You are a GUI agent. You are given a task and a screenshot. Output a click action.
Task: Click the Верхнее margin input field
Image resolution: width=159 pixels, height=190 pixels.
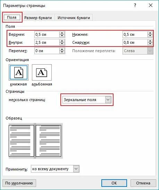point(47,34)
